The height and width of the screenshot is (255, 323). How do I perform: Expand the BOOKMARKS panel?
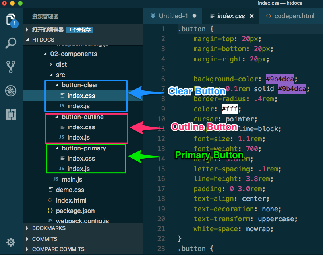point(27,228)
